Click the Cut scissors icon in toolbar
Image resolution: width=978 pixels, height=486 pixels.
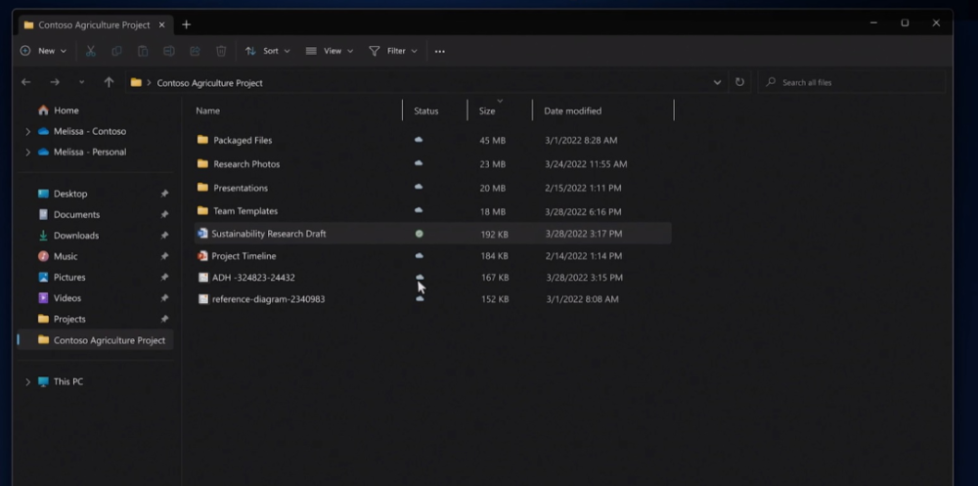coord(90,51)
